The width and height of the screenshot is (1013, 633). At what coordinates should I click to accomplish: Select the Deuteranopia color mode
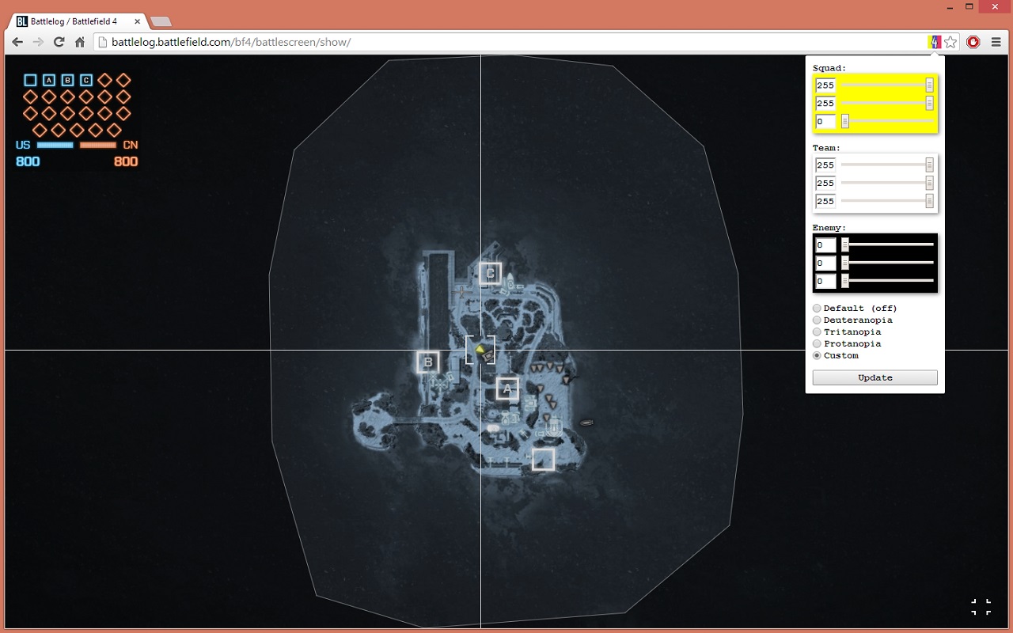[x=817, y=320]
